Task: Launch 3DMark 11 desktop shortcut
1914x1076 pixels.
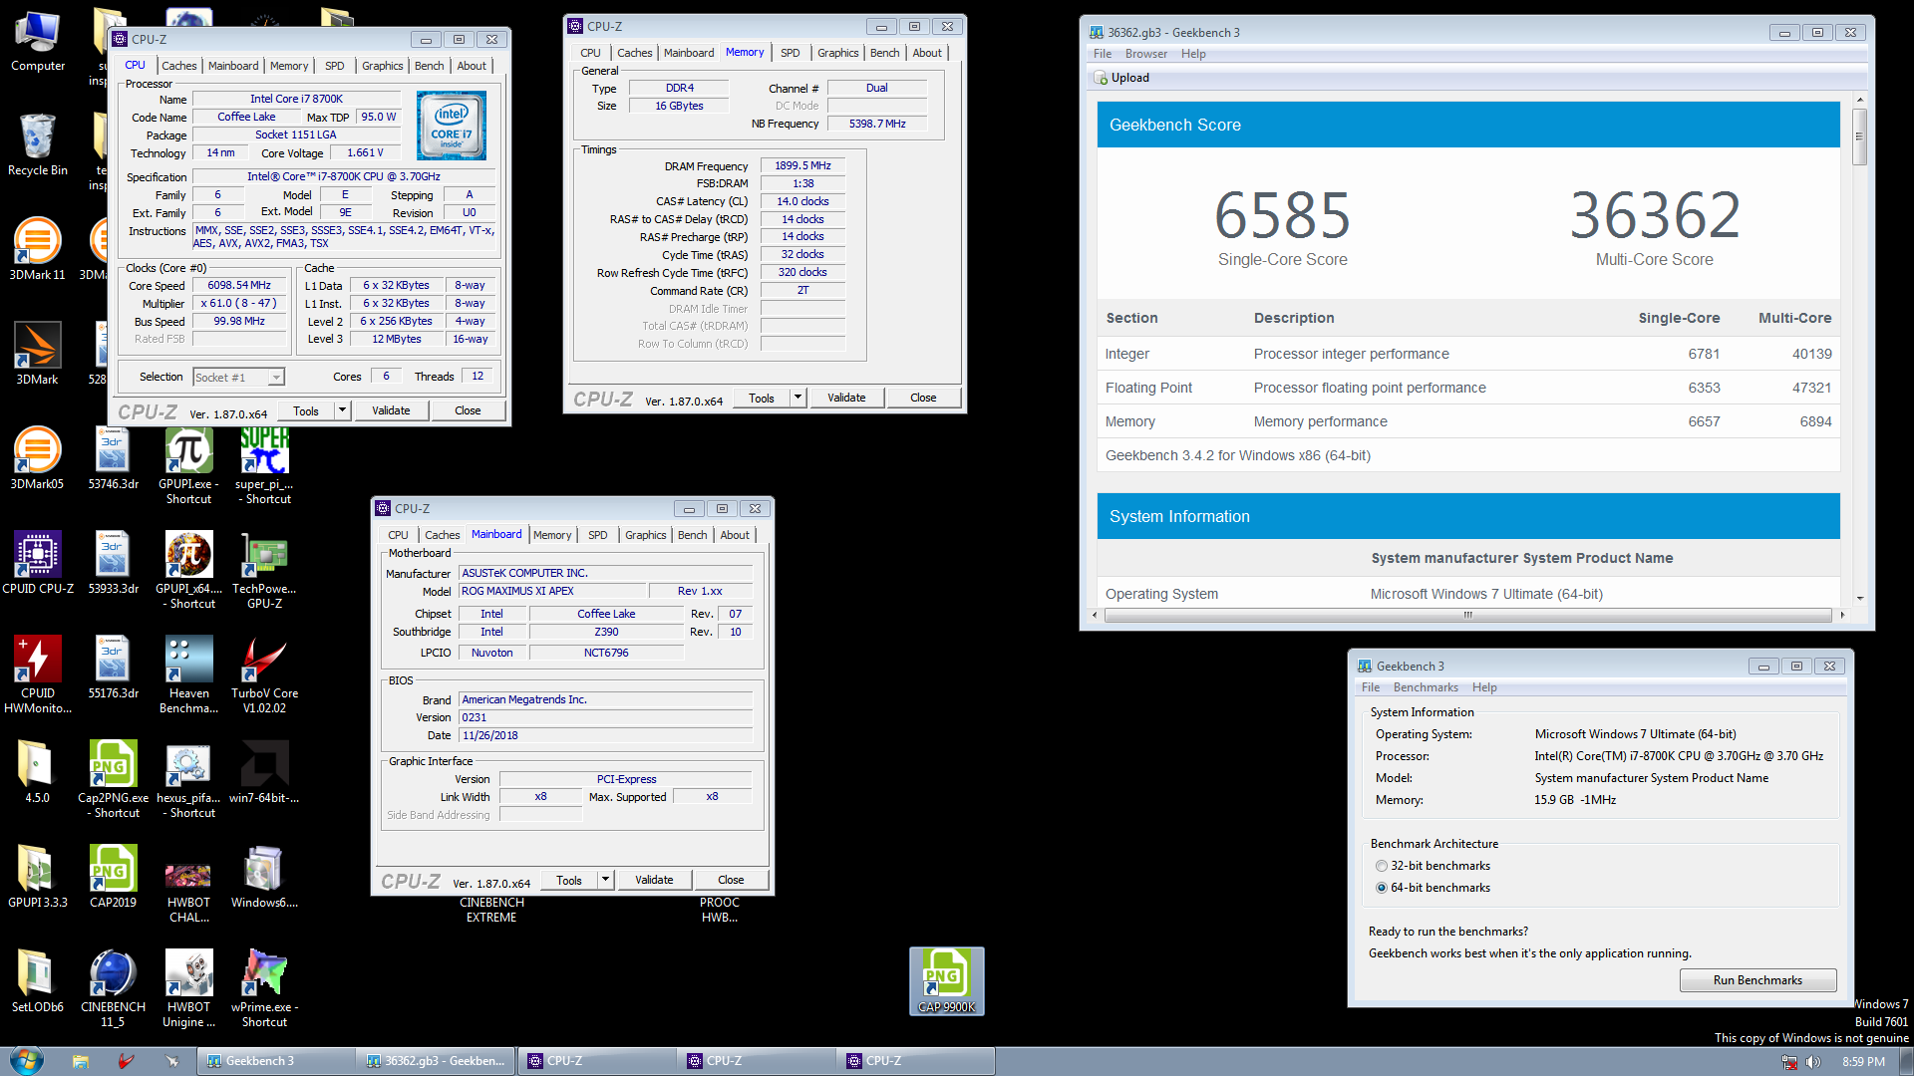Action: (37, 249)
